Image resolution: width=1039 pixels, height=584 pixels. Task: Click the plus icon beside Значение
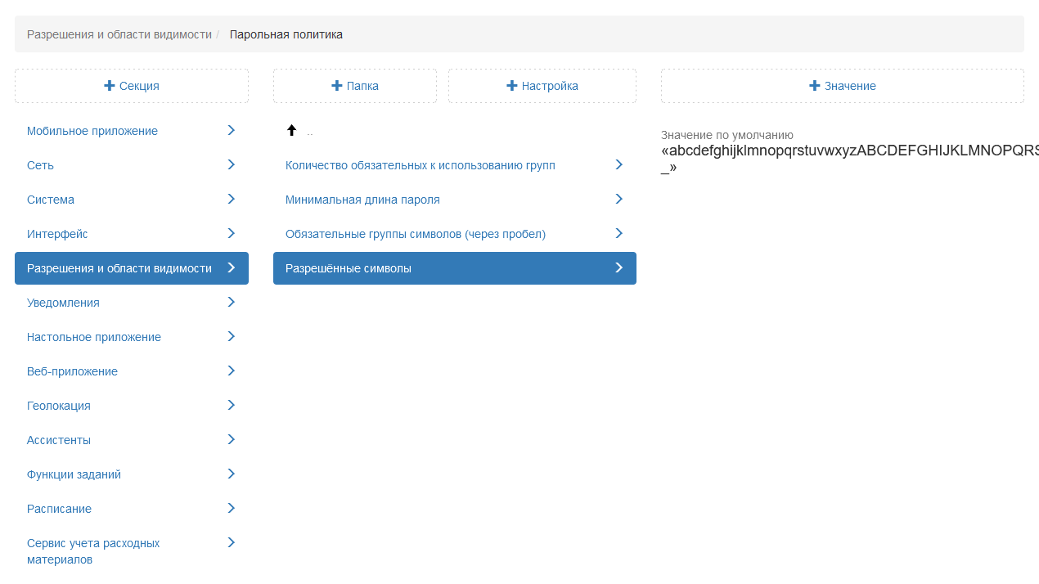click(815, 86)
